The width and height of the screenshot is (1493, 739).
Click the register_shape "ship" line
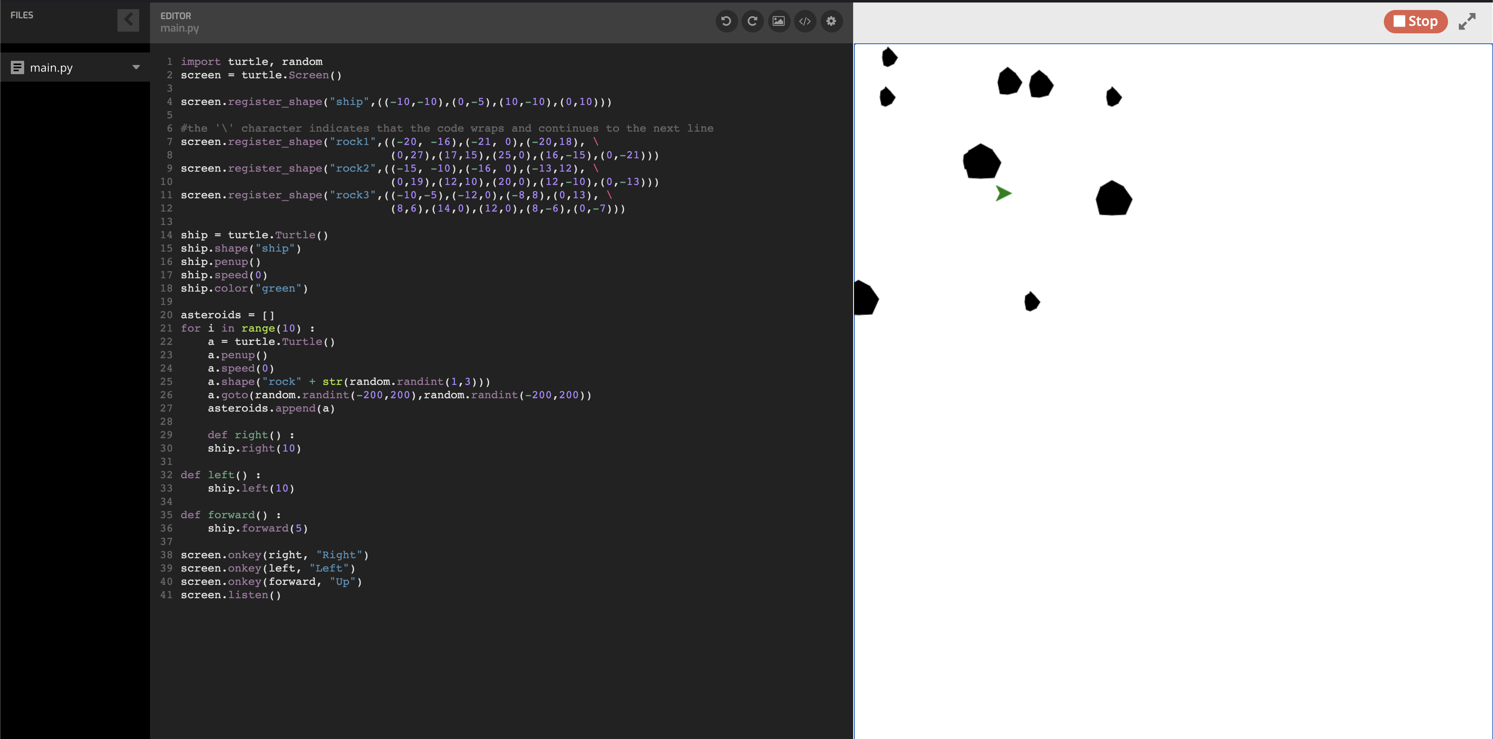[396, 101]
